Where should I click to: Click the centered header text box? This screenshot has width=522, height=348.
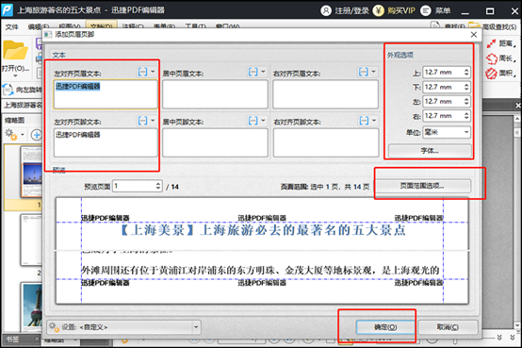[x=215, y=94]
